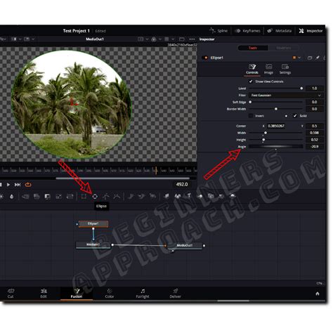Enable the Invert checkbox

coord(251,116)
